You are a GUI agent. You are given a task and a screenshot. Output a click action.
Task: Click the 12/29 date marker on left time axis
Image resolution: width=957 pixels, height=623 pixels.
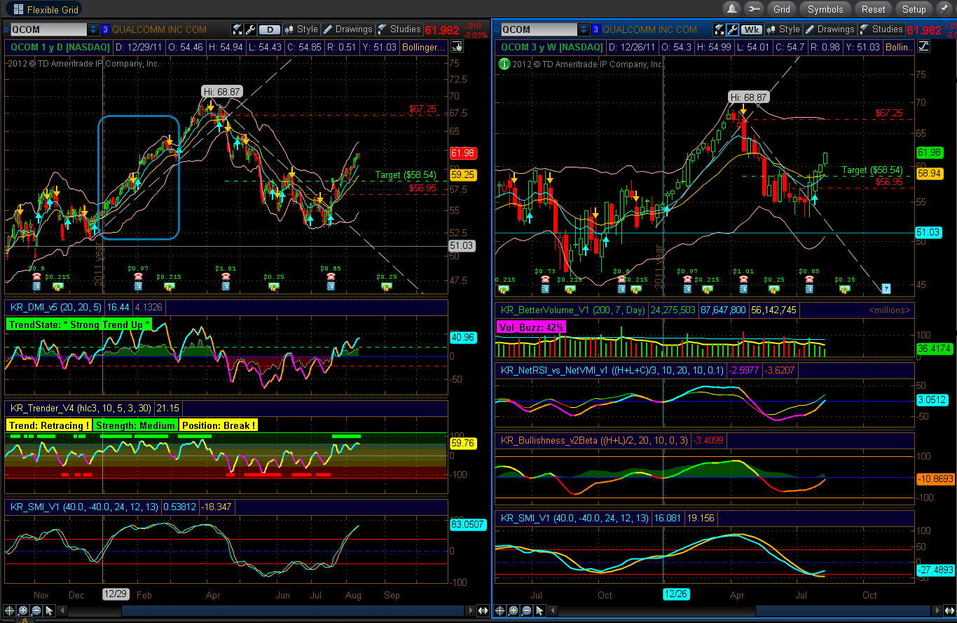116,594
